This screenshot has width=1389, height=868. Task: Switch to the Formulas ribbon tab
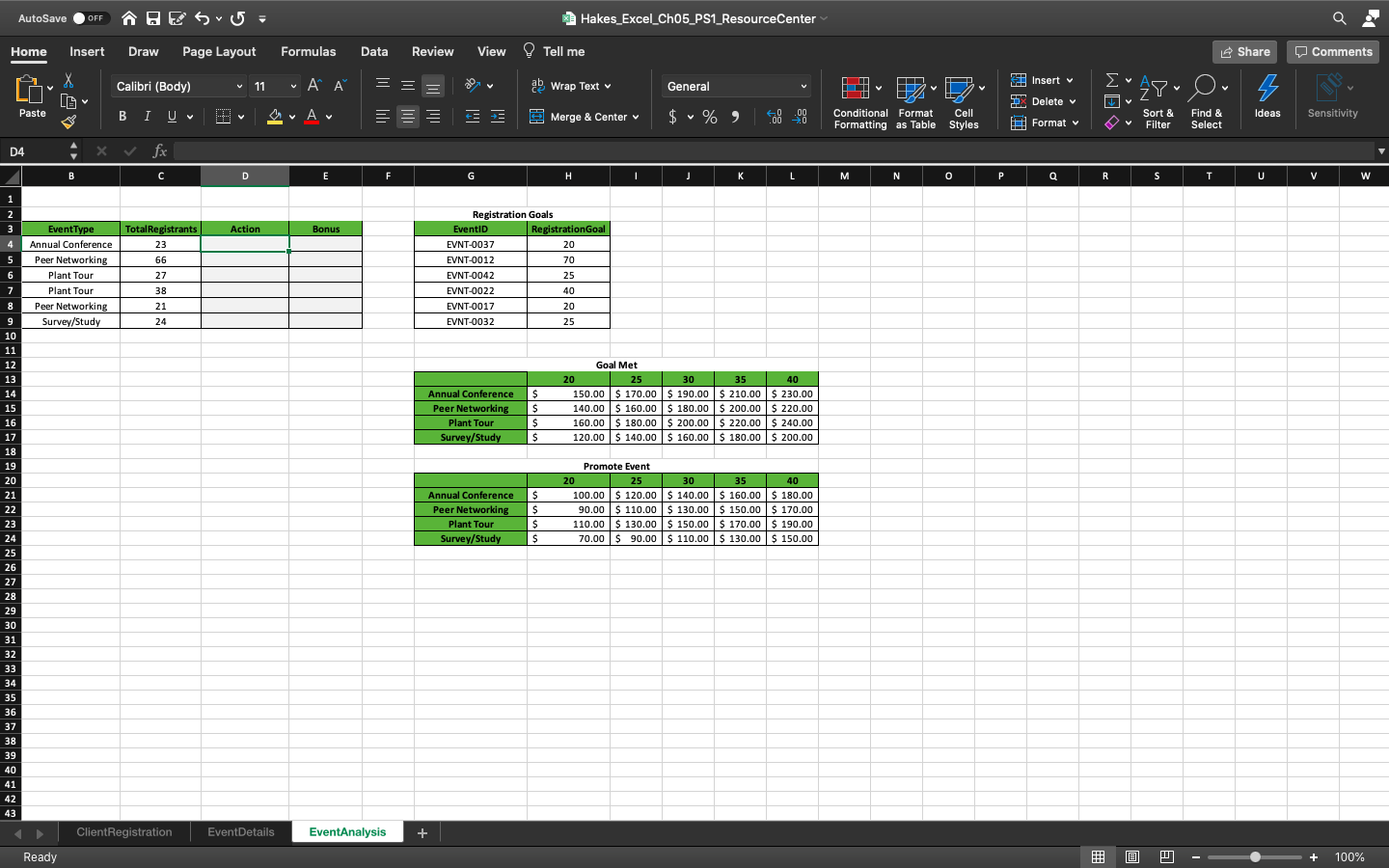click(309, 51)
